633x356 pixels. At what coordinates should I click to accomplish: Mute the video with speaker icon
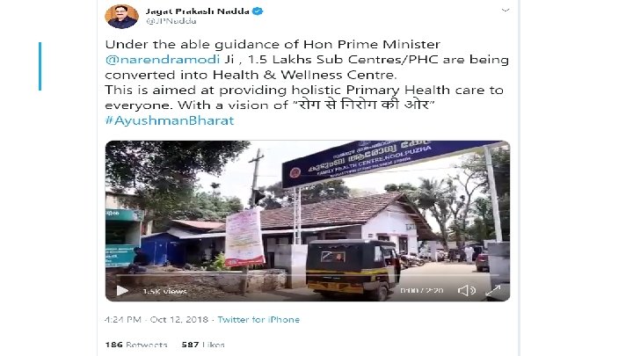click(467, 290)
